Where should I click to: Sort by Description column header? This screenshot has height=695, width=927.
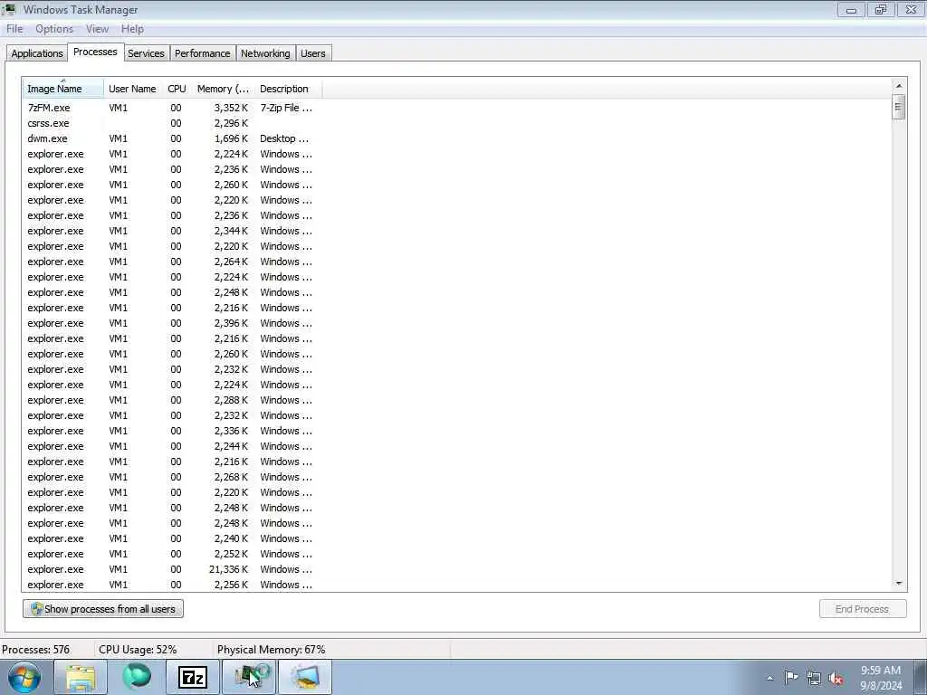(x=289, y=89)
